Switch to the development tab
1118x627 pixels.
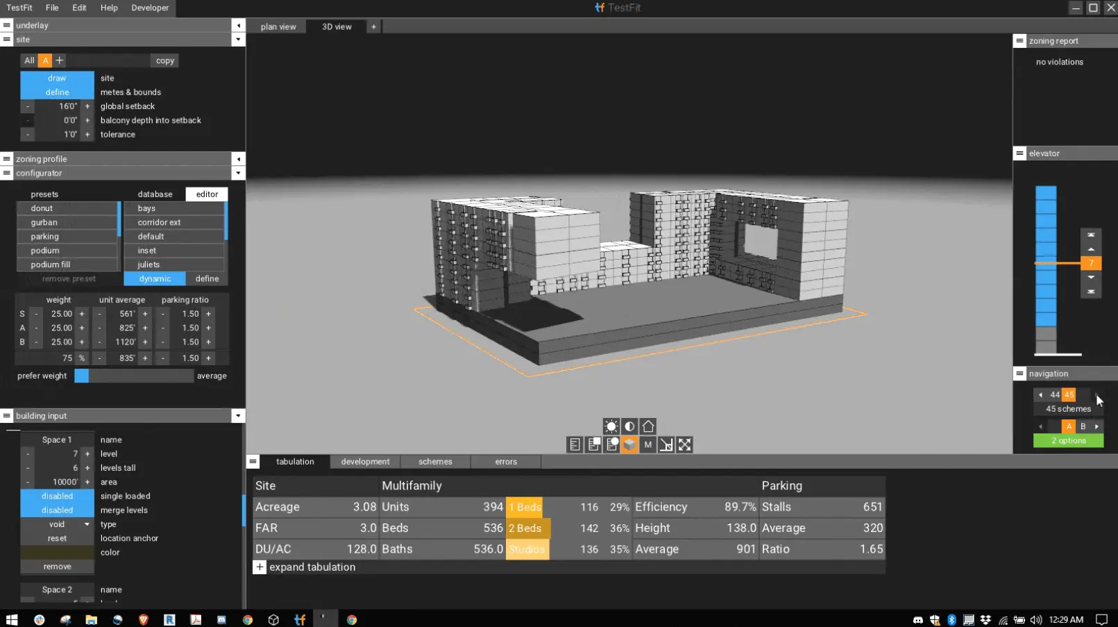(364, 461)
